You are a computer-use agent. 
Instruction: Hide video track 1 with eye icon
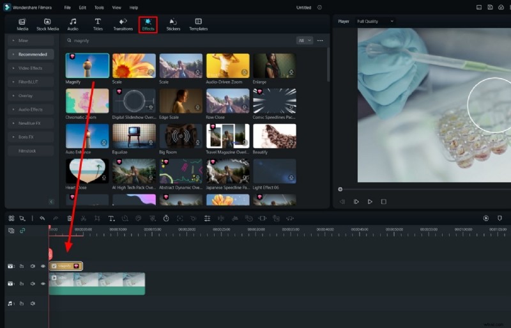click(x=43, y=284)
